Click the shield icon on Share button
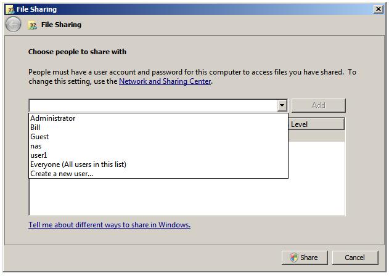The image size is (389, 276). (294, 258)
